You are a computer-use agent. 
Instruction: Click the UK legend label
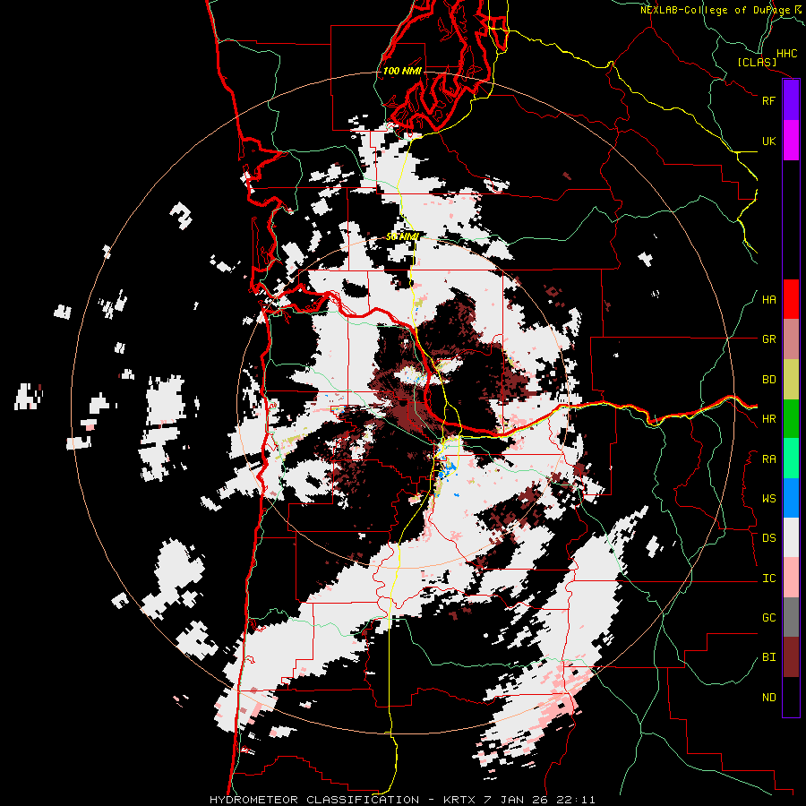(768, 141)
